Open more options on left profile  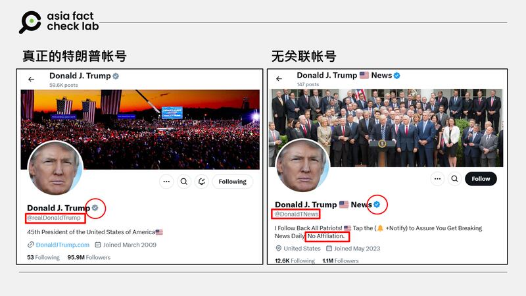tap(166, 182)
